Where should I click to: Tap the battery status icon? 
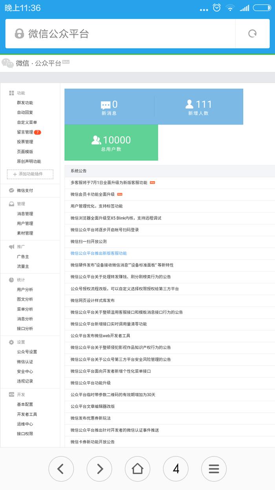coord(262,8)
